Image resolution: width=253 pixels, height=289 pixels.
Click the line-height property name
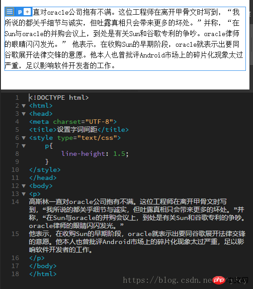tap(83, 154)
